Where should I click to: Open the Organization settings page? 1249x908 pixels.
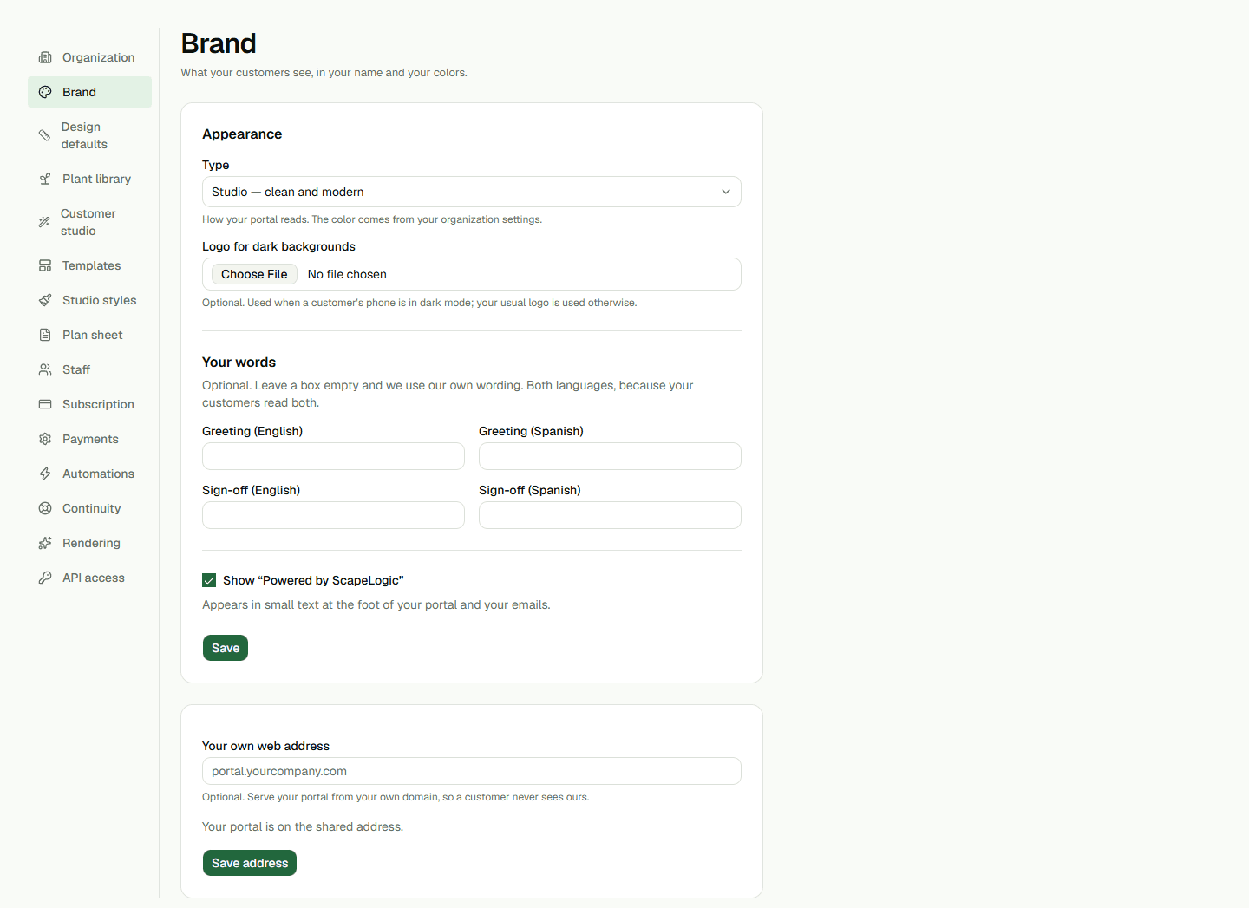89,57
